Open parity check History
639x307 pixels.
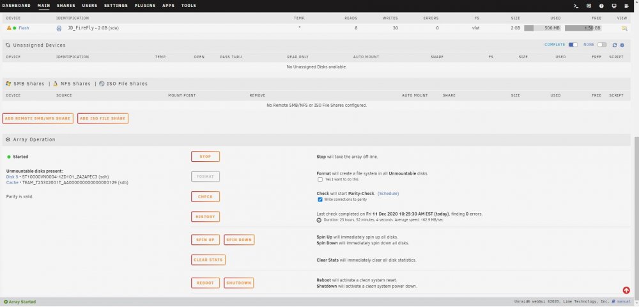tap(205, 217)
